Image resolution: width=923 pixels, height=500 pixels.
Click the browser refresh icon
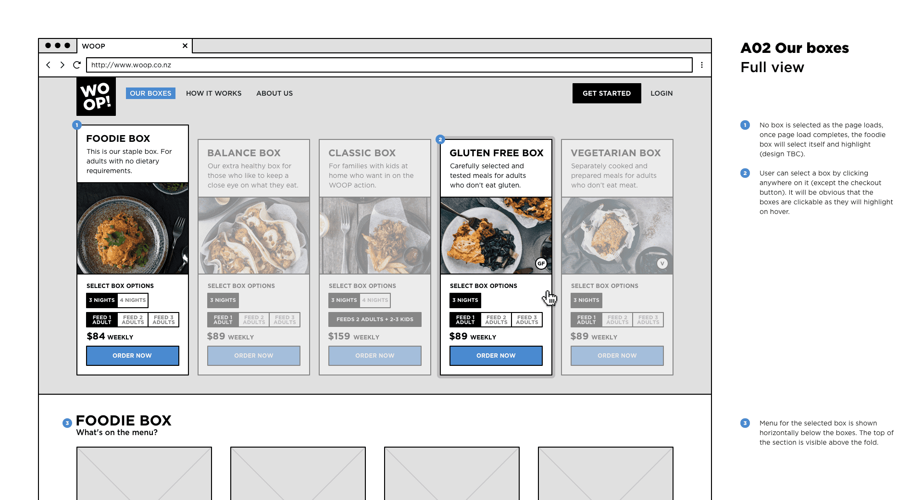[x=77, y=65]
